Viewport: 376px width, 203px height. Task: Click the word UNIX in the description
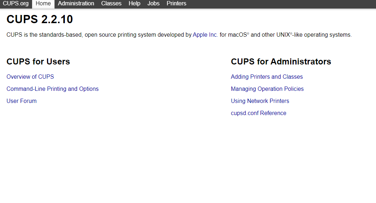283,35
